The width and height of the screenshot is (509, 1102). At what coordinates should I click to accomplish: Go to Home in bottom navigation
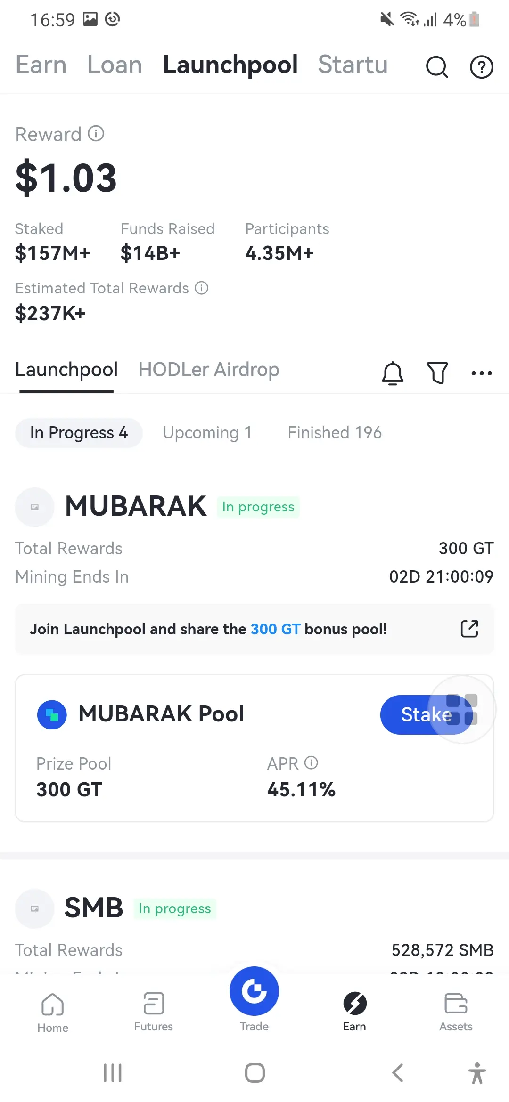(x=53, y=1013)
